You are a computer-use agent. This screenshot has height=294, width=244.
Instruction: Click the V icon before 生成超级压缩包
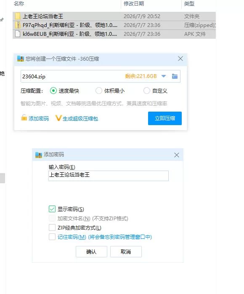coord(58,118)
